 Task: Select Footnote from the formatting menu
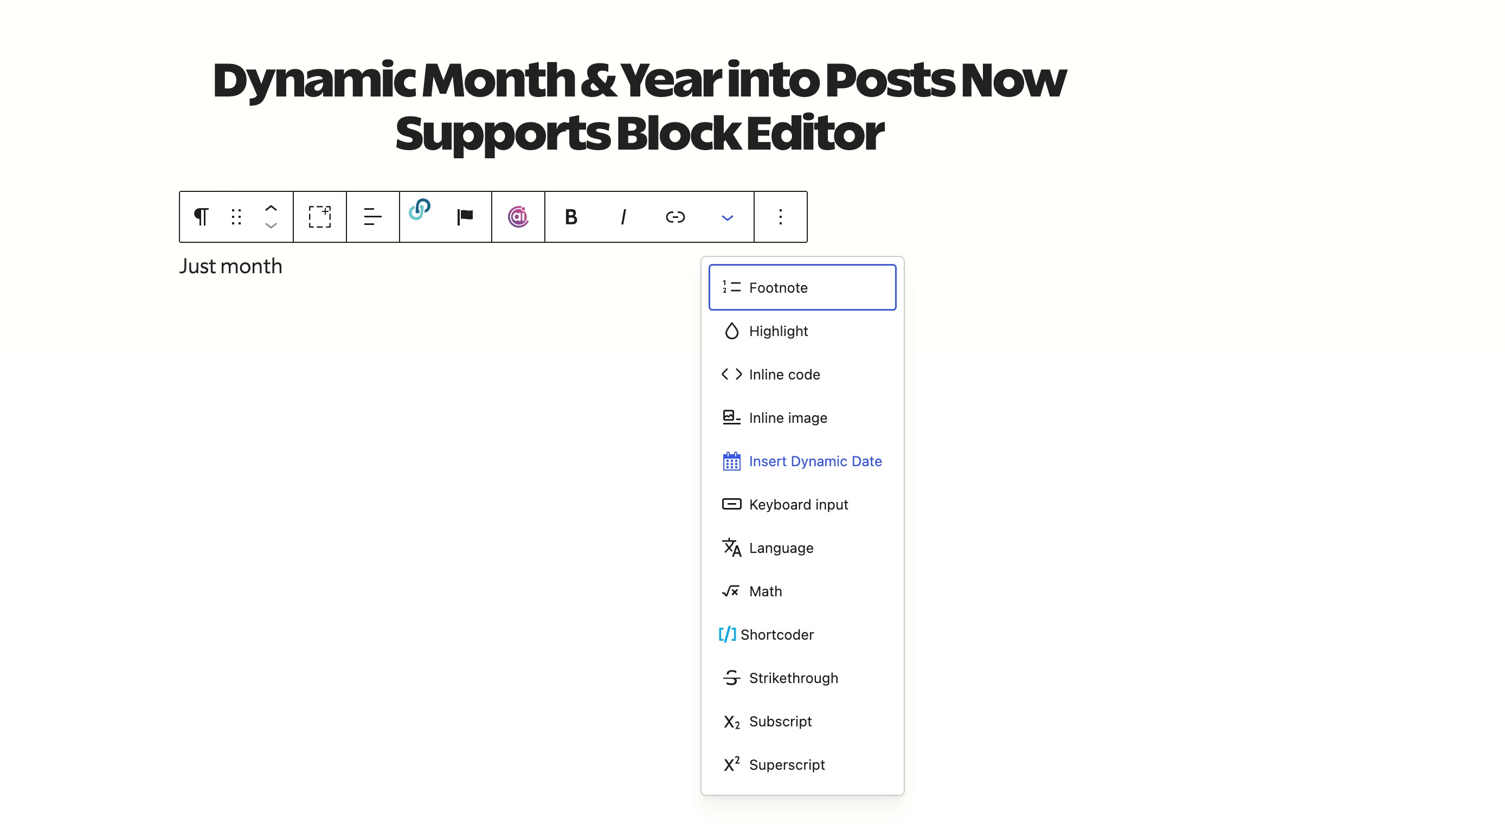(x=778, y=287)
